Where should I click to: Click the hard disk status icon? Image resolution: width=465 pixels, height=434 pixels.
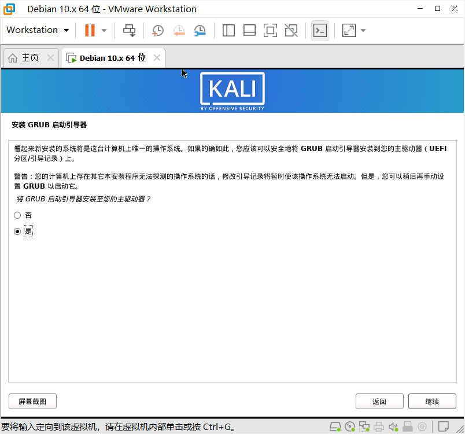(335, 427)
